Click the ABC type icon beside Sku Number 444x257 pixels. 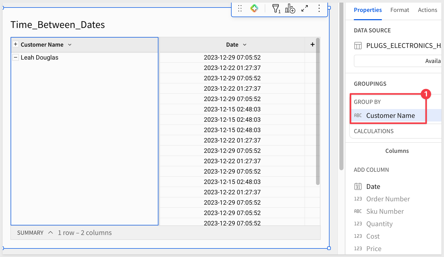point(358,211)
